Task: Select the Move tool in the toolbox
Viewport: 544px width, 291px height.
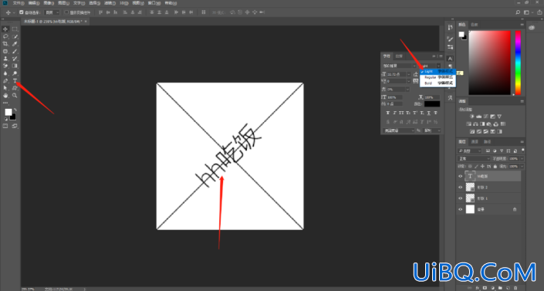Action: point(5,29)
